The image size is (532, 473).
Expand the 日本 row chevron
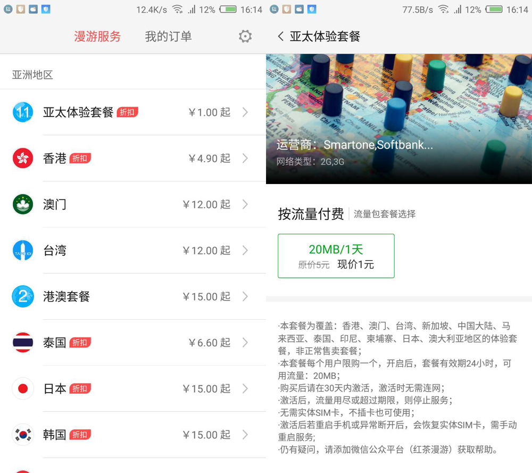(245, 388)
